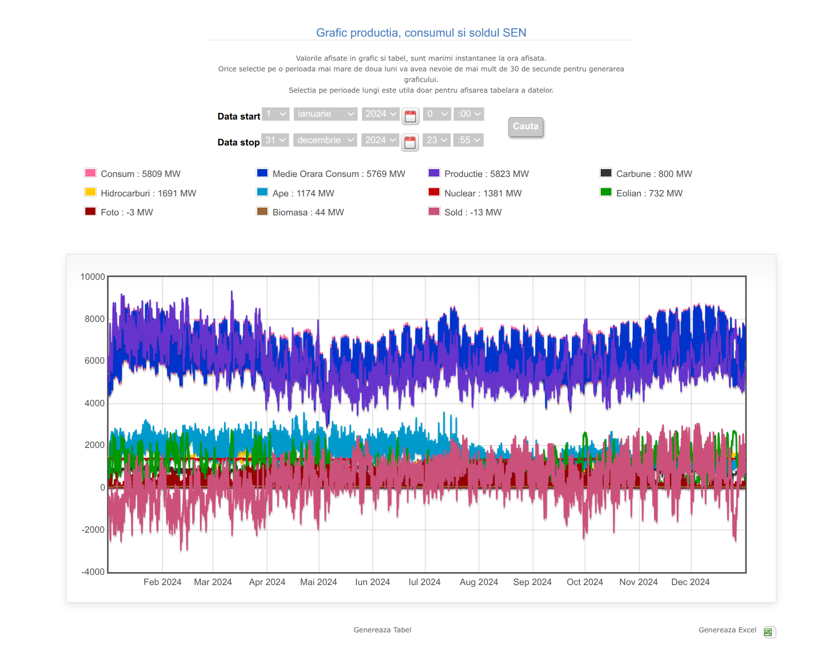
Task: Expand the start day dropdown
Action: [x=276, y=114]
